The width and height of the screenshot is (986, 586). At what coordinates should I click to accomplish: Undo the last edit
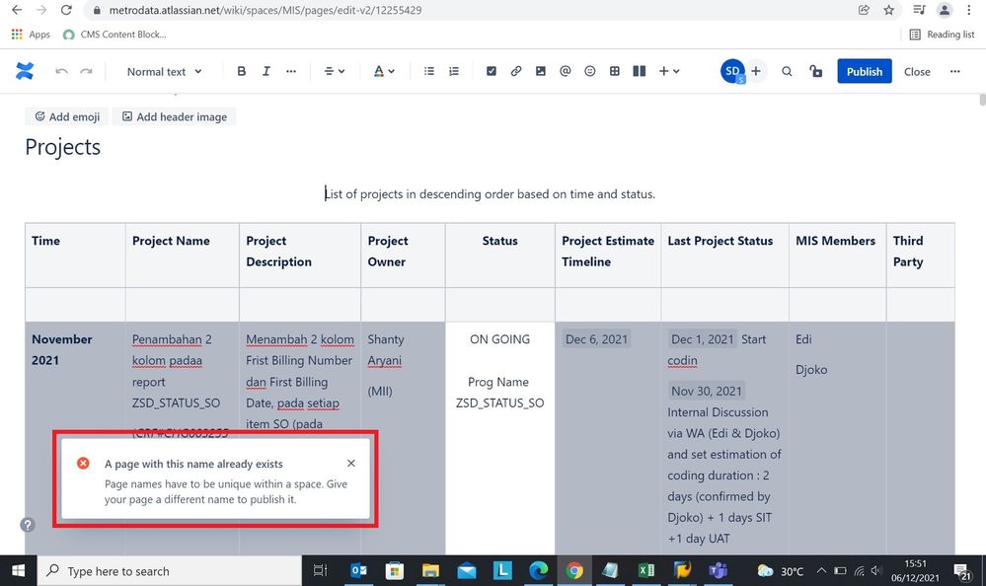coord(61,71)
